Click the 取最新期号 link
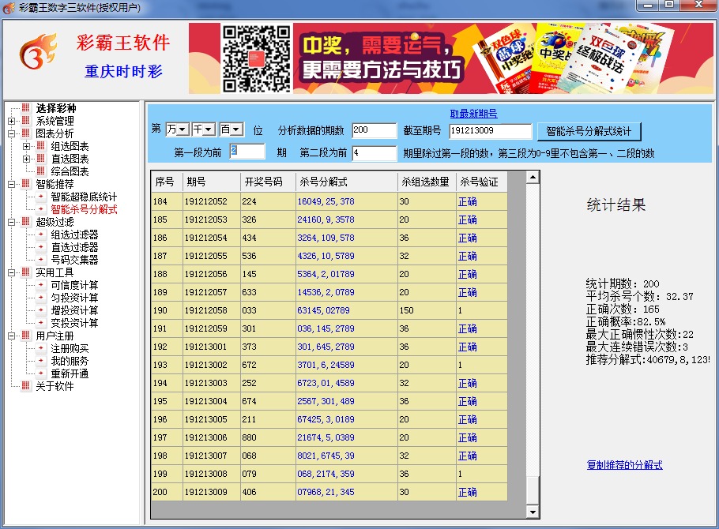The height and width of the screenshot is (529, 719). [473, 114]
